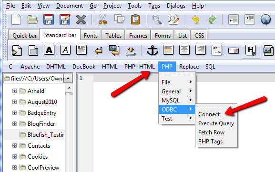This screenshot has width=275, height=172.
Task: Open the PHP+HTML custom menu
Action: (x=140, y=67)
